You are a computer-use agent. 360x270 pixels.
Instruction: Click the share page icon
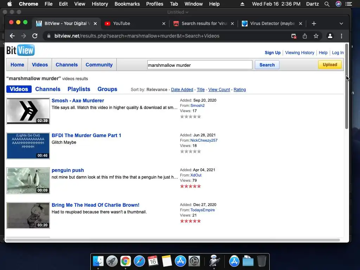pyautogui.click(x=305, y=36)
